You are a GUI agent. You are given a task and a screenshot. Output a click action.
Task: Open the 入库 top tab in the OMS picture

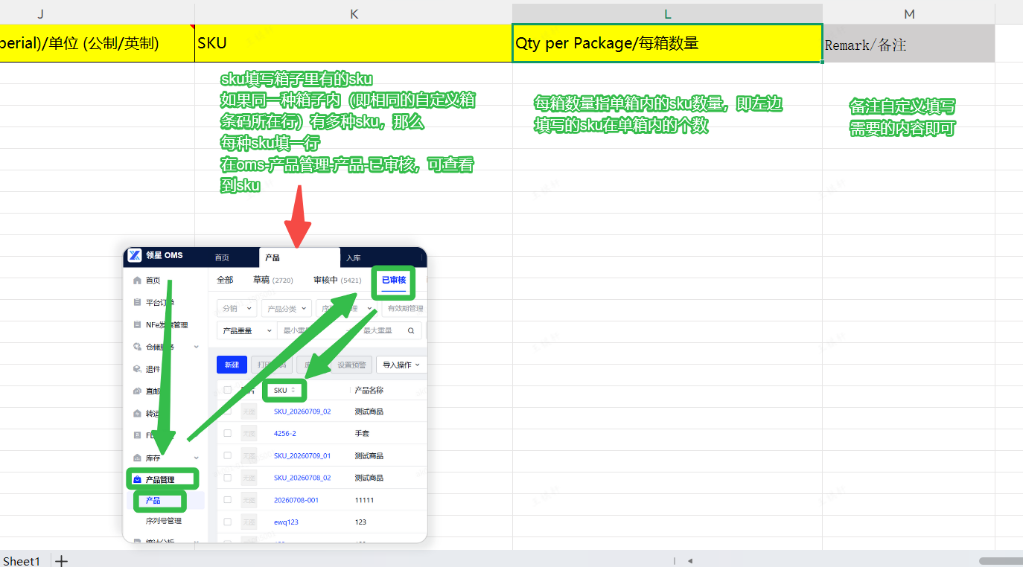[353, 257]
